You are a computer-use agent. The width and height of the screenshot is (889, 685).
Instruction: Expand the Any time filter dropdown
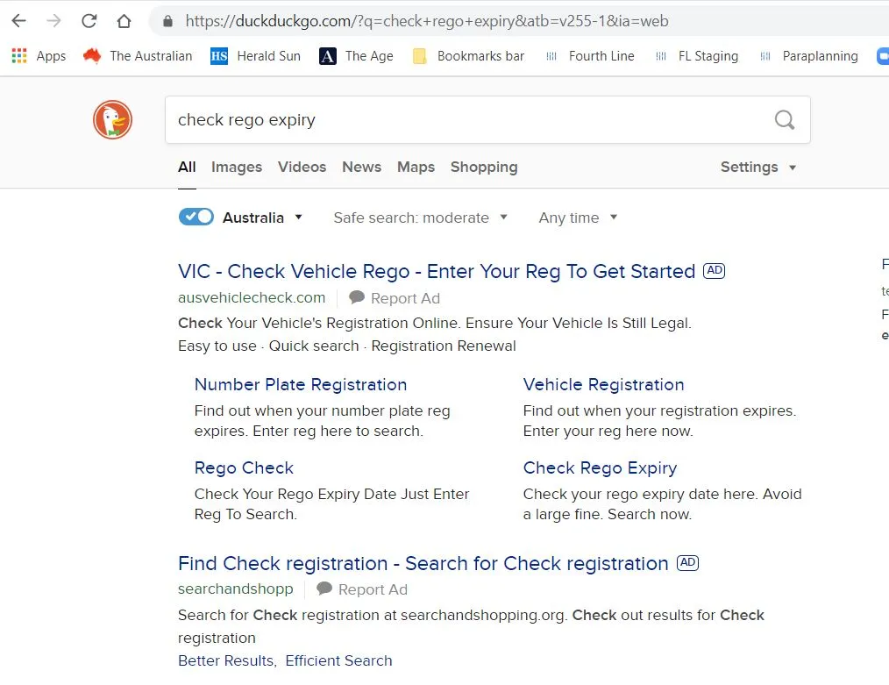pos(578,218)
